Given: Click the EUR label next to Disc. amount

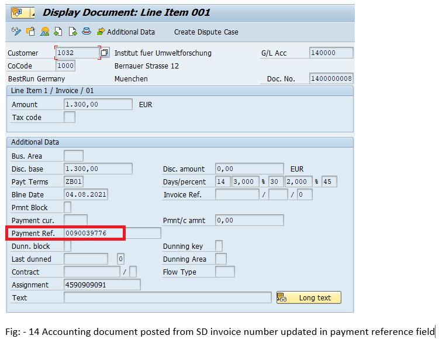Looking at the screenshot, I should (297, 169).
